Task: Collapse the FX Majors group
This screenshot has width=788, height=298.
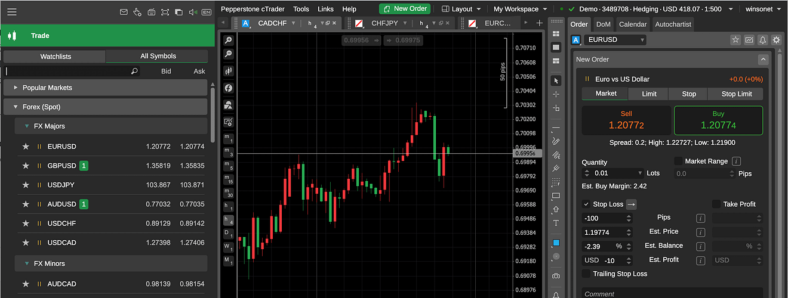Action: tap(111, 126)
